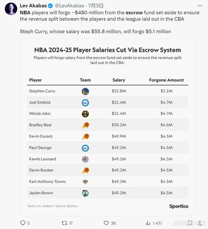Click the Forgone Amount column header

[x=166, y=80]
